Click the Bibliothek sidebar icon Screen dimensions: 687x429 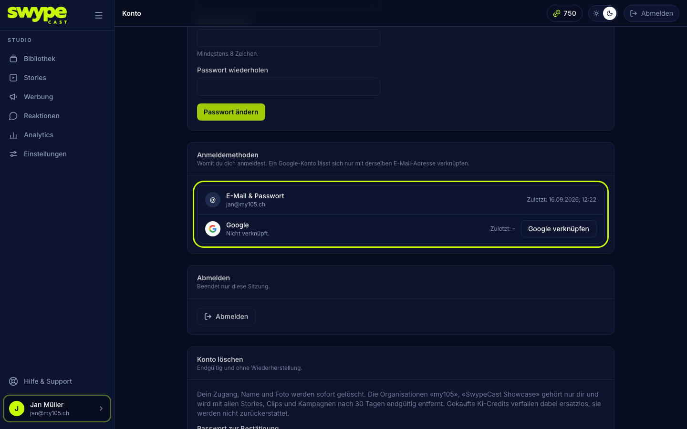coord(13,59)
